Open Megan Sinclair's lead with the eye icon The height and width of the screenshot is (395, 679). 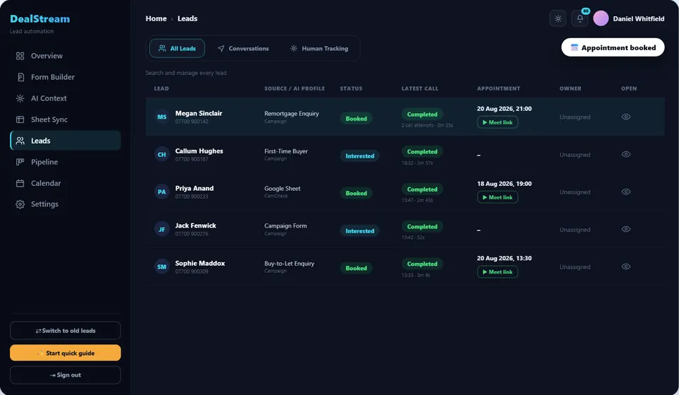(x=626, y=117)
